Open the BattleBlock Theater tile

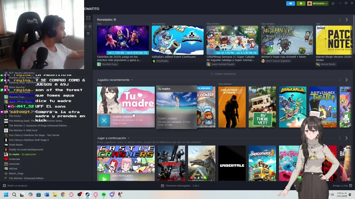tap(323, 107)
